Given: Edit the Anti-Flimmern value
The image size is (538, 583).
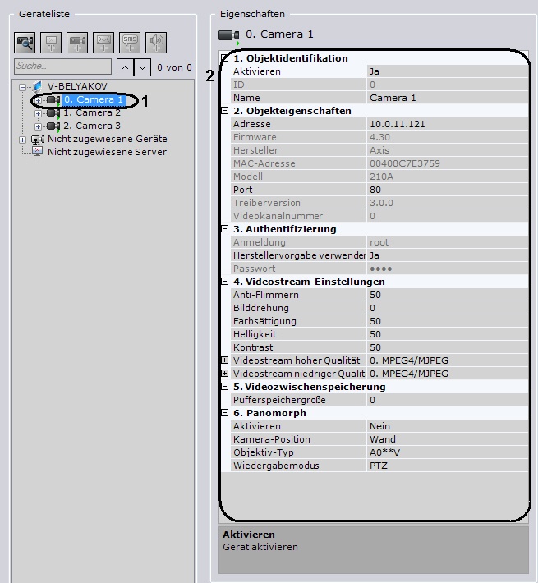Looking at the screenshot, I should (x=448, y=295).
